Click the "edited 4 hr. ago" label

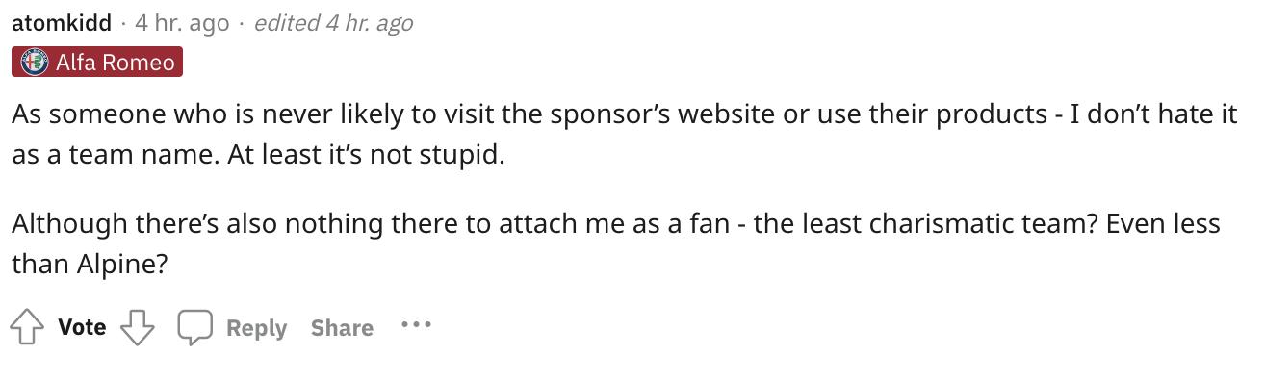click(333, 22)
